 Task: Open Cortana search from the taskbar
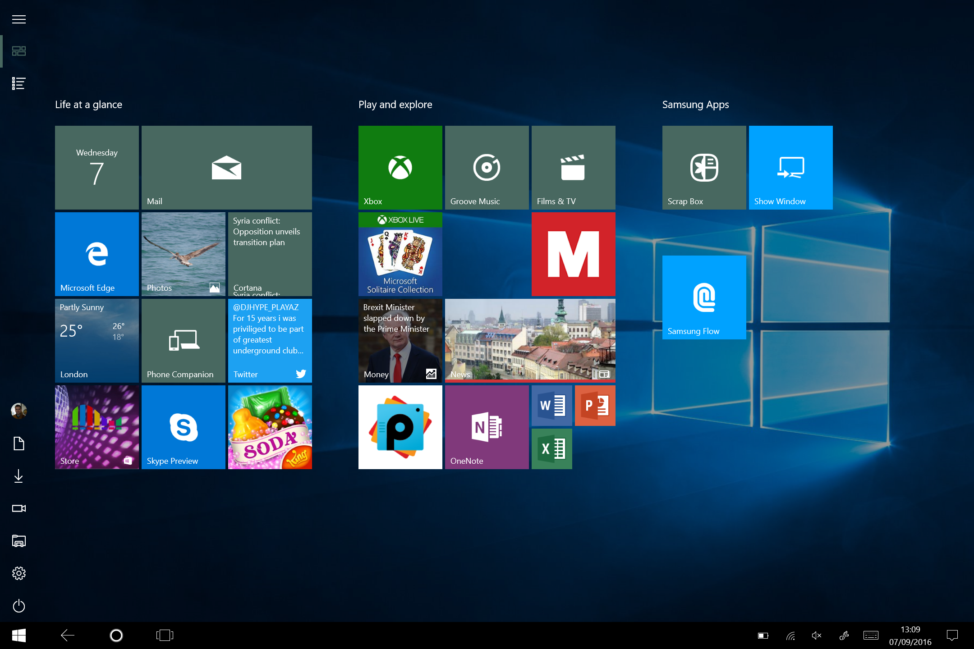(x=116, y=635)
